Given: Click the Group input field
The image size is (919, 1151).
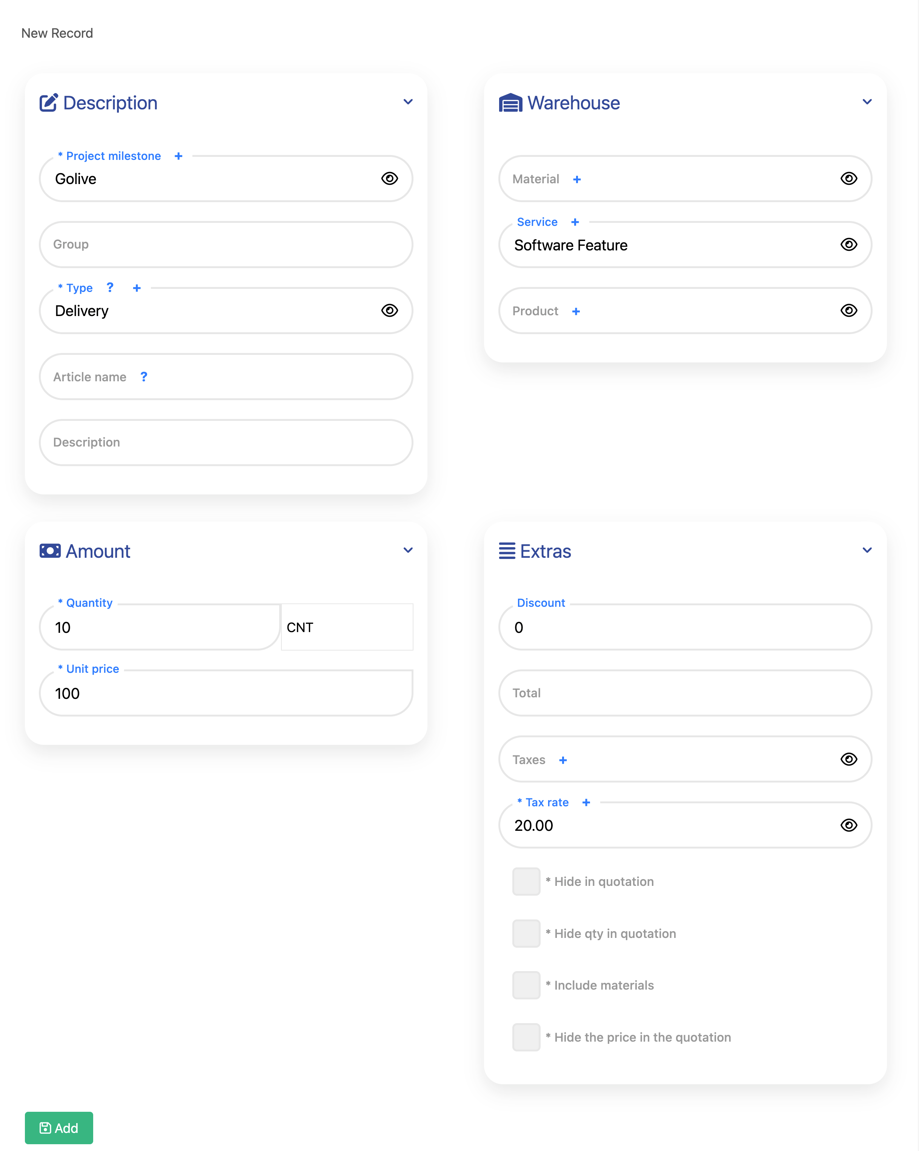Looking at the screenshot, I should coord(226,244).
